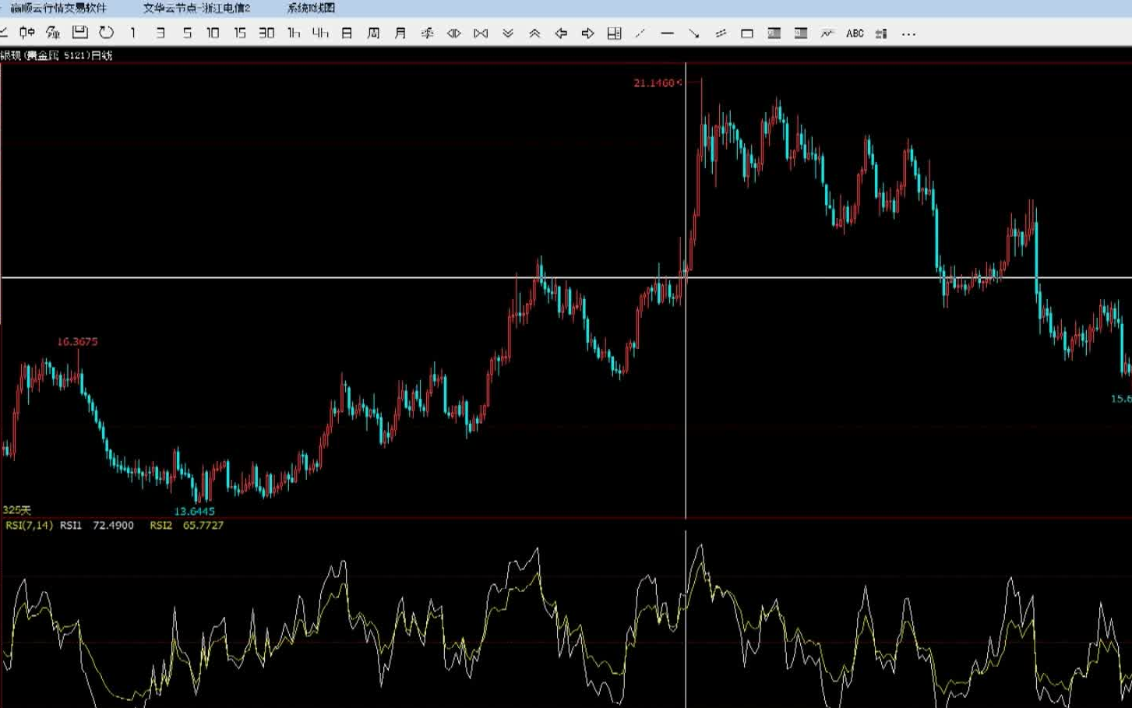Image resolution: width=1132 pixels, height=708 pixels.
Task: Click the instrument title above the chart
Action: (56, 55)
